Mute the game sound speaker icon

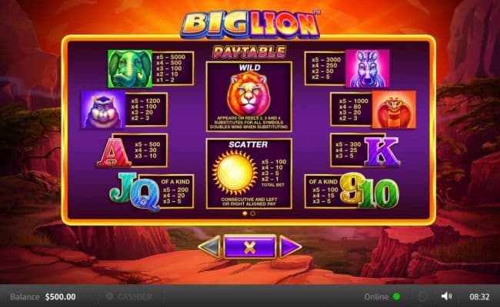click(446, 296)
